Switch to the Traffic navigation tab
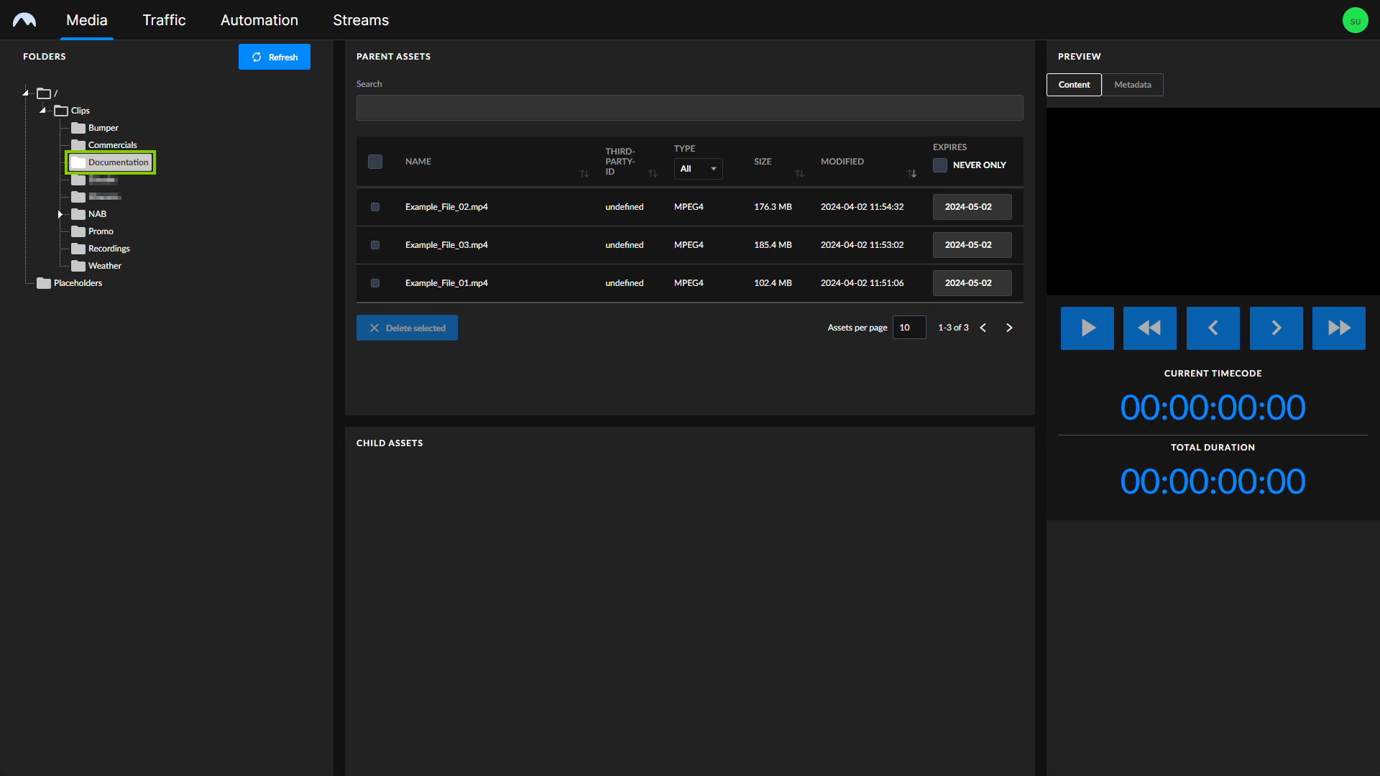 [163, 20]
